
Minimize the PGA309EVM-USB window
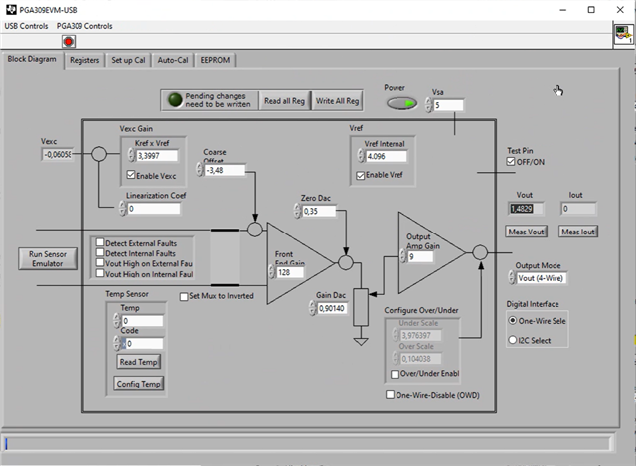[563, 10]
